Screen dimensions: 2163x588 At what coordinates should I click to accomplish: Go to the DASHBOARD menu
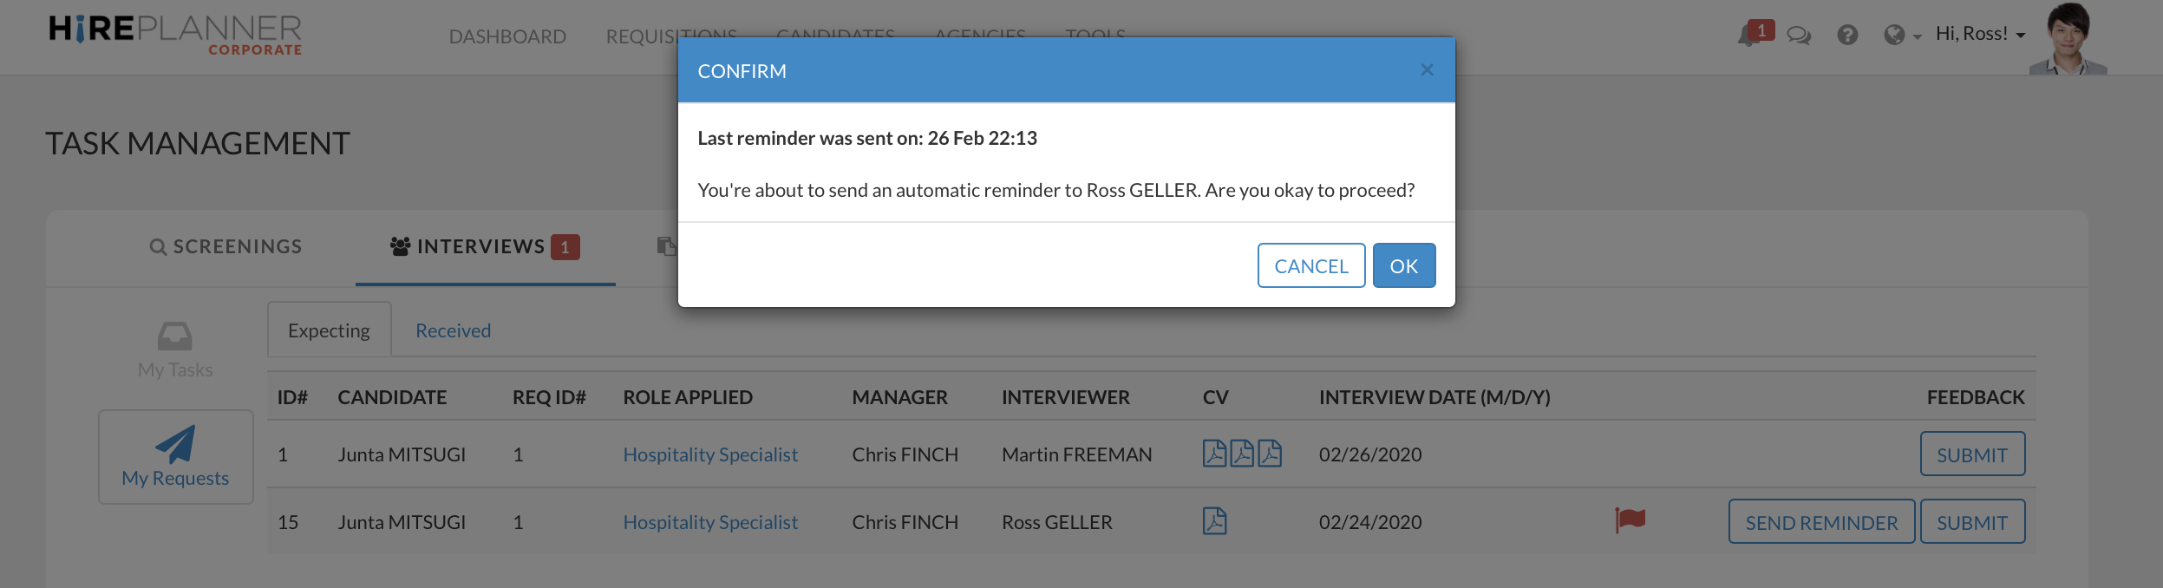coord(506,36)
